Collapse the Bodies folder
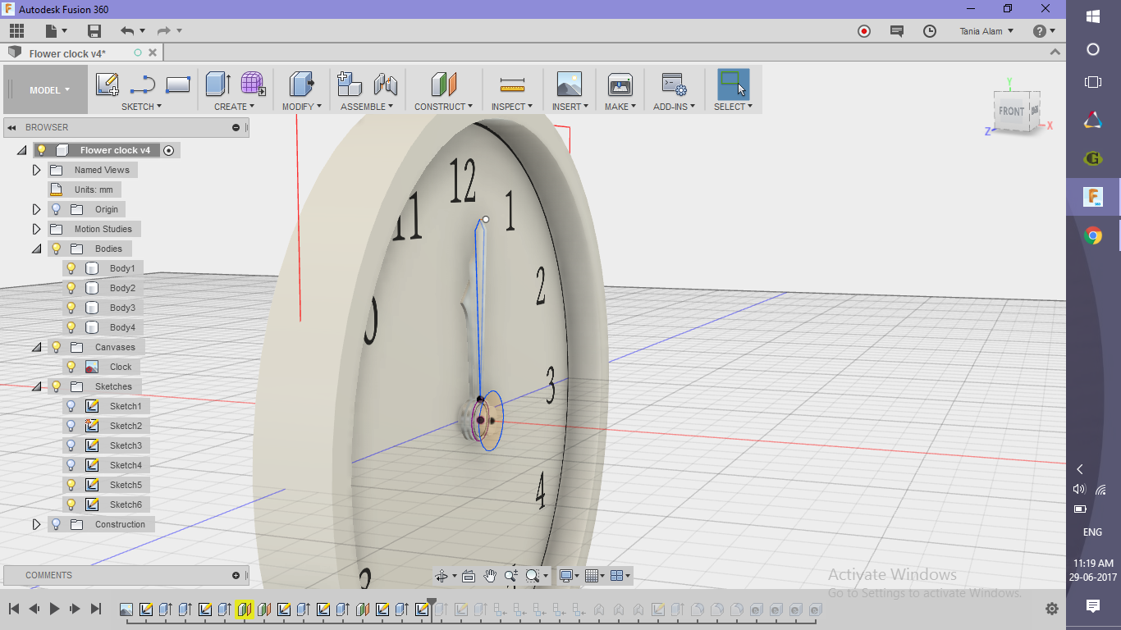The height and width of the screenshot is (630, 1121). (x=36, y=249)
